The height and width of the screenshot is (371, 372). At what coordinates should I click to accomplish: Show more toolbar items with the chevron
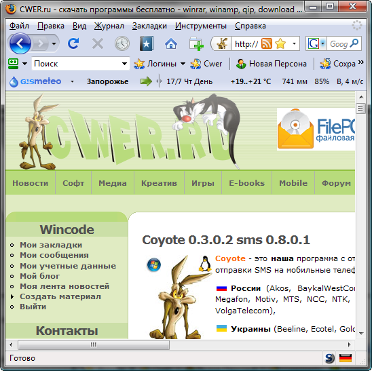(x=361, y=62)
